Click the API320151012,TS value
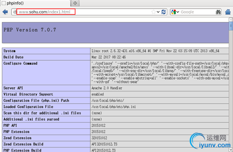This screenshot has width=233, height=152. 104,144
